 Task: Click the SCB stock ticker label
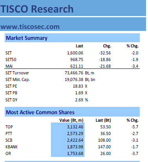pyautogui.click(x=9, y=140)
